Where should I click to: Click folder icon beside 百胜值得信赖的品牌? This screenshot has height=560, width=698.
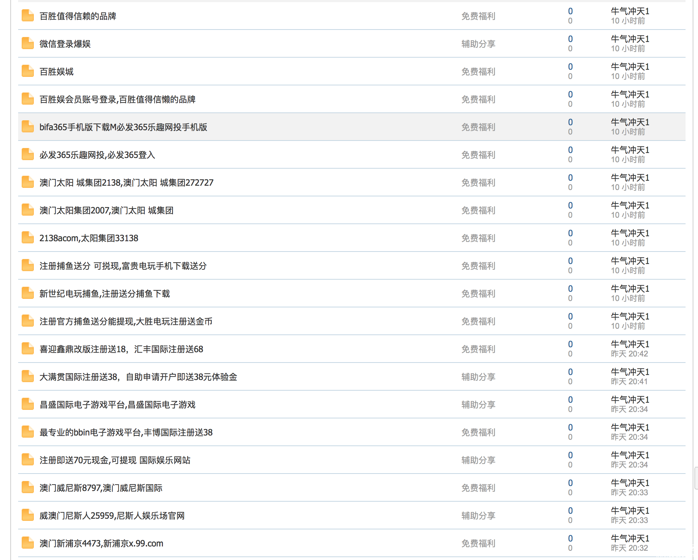[x=28, y=16]
